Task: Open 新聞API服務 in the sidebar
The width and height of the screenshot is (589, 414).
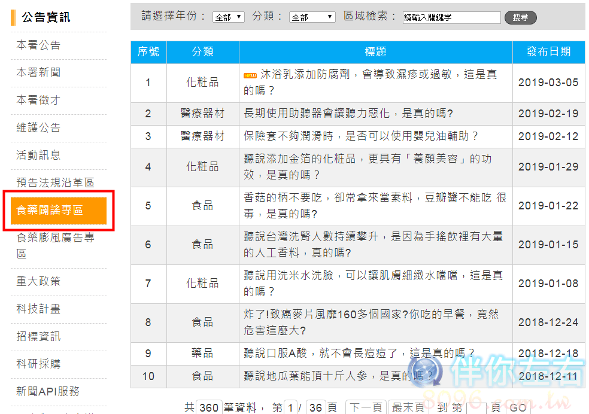Action: pos(48,391)
